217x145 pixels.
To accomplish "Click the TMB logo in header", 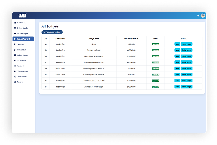I will coord(22,15).
